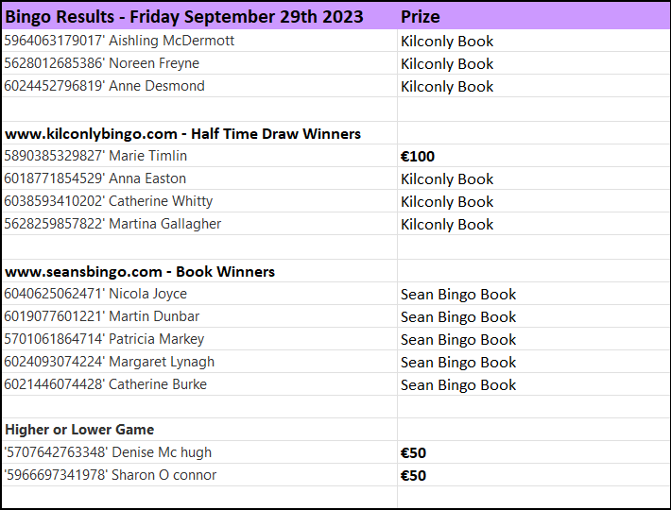Click the Nicola Joyce winner cell
Screen dimensions: 671x510
(199, 294)
